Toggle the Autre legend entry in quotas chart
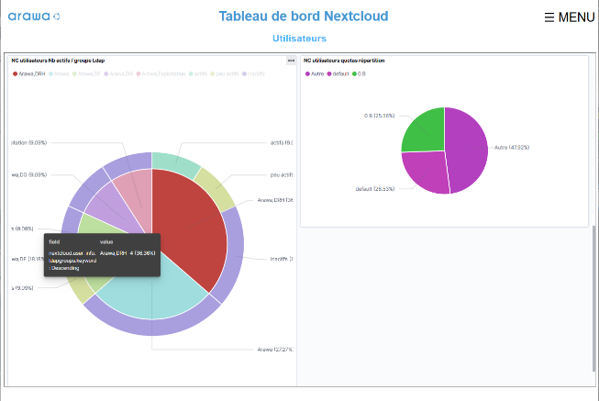Image resolution: width=599 pixels, height=401 pixels. pos(315,73)
